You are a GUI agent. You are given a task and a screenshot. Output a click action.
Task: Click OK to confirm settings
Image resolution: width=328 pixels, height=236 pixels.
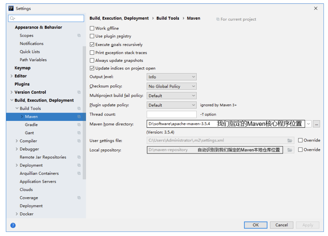tap(255, 225)
